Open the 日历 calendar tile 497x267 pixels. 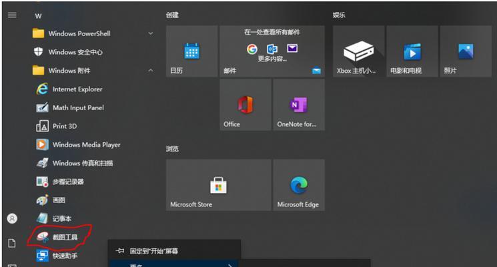[191, 51]
